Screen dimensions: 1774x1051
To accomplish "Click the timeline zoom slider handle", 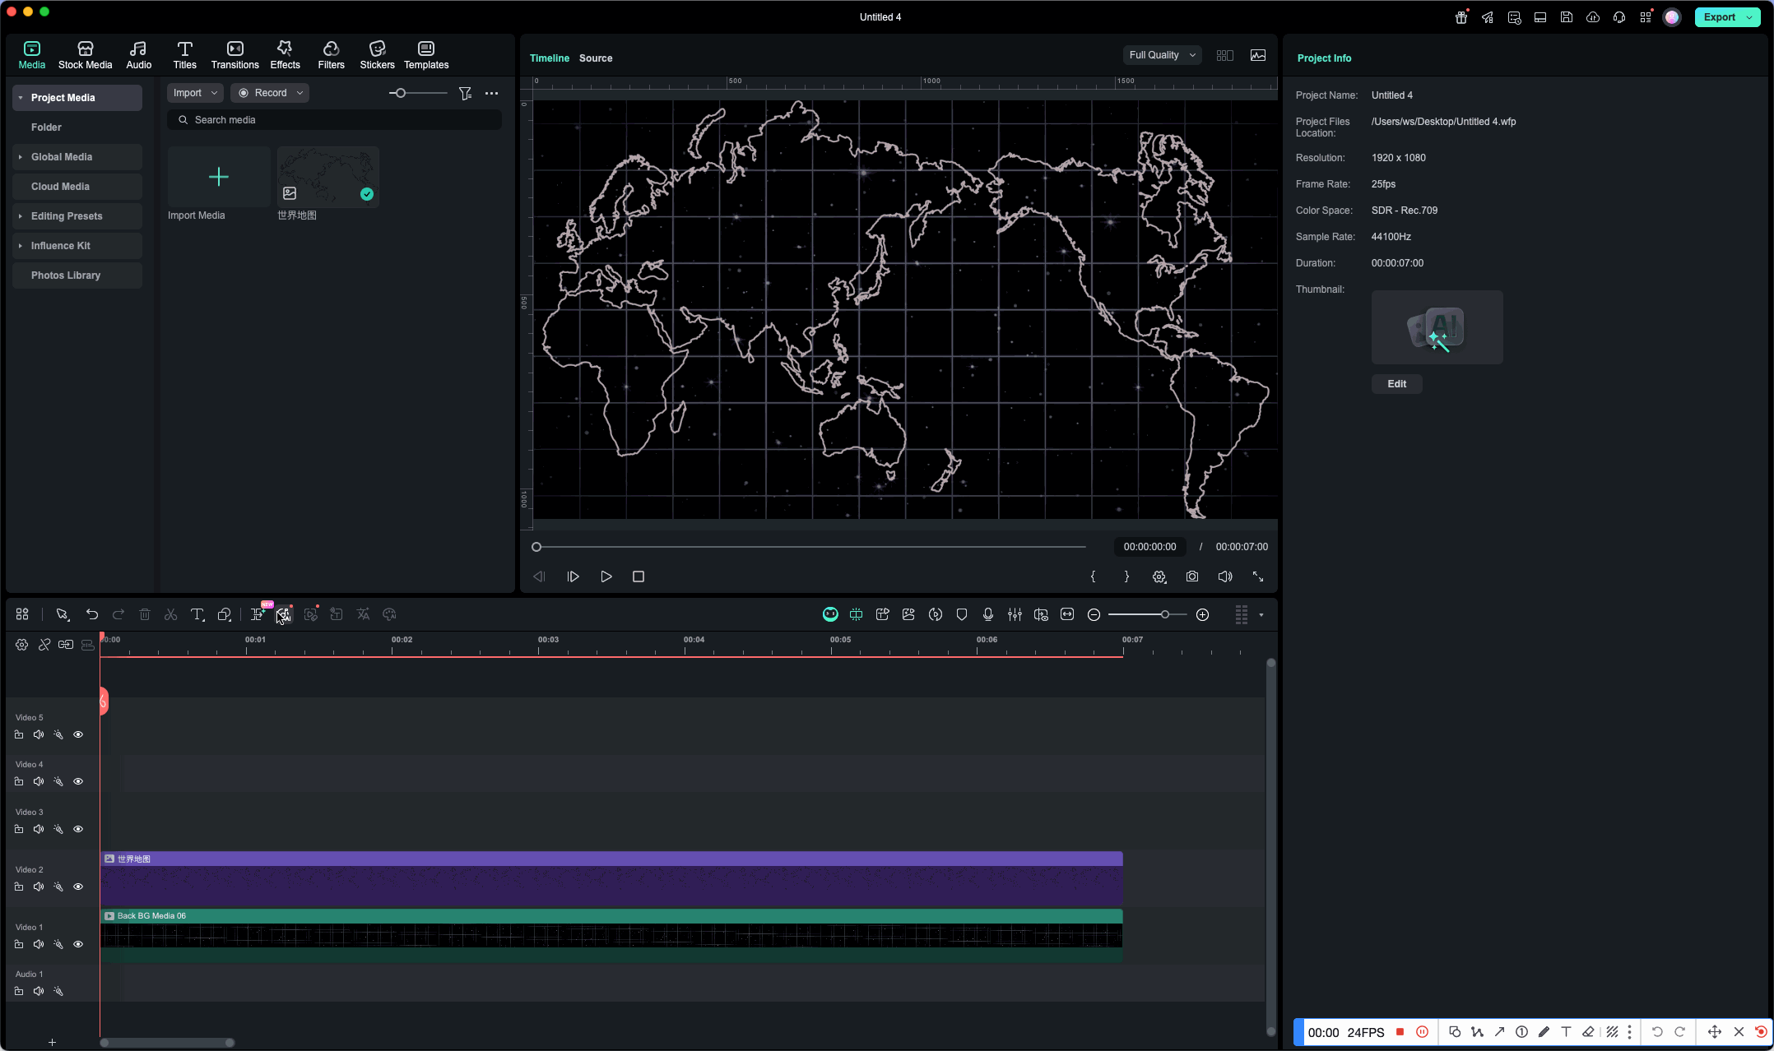I will (x=1164, y=614).
